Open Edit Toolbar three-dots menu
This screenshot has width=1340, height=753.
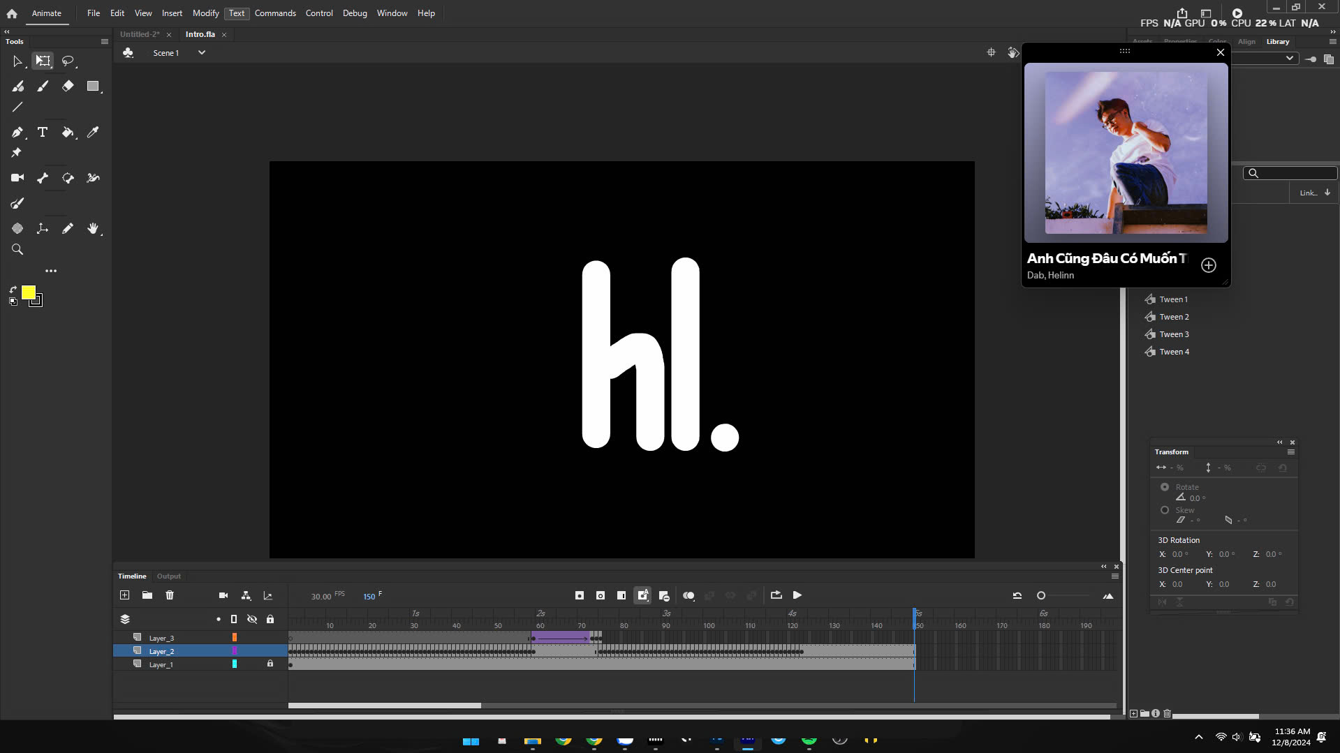(51, 271)
